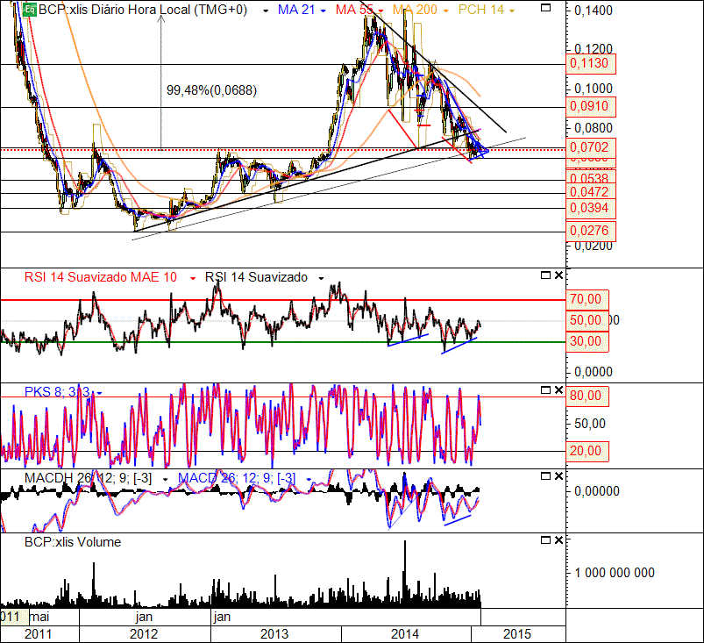Click the 70,00 RSI overbought level label

(587, 299)
